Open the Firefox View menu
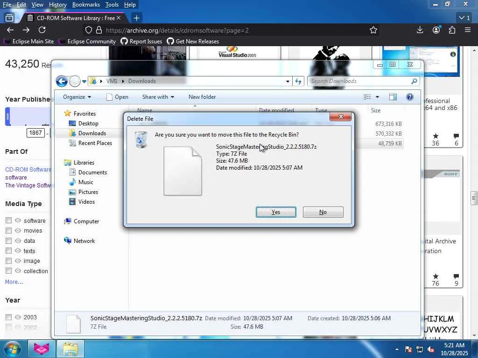Image resolution: width=478 pixels, height=358 pixels. click(37, 5)
